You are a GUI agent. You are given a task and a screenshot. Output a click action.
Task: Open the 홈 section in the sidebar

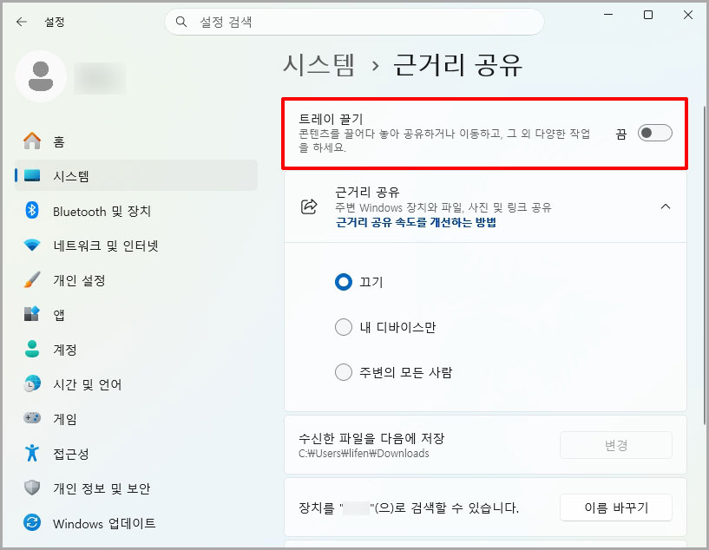click(x=52, y=140)
